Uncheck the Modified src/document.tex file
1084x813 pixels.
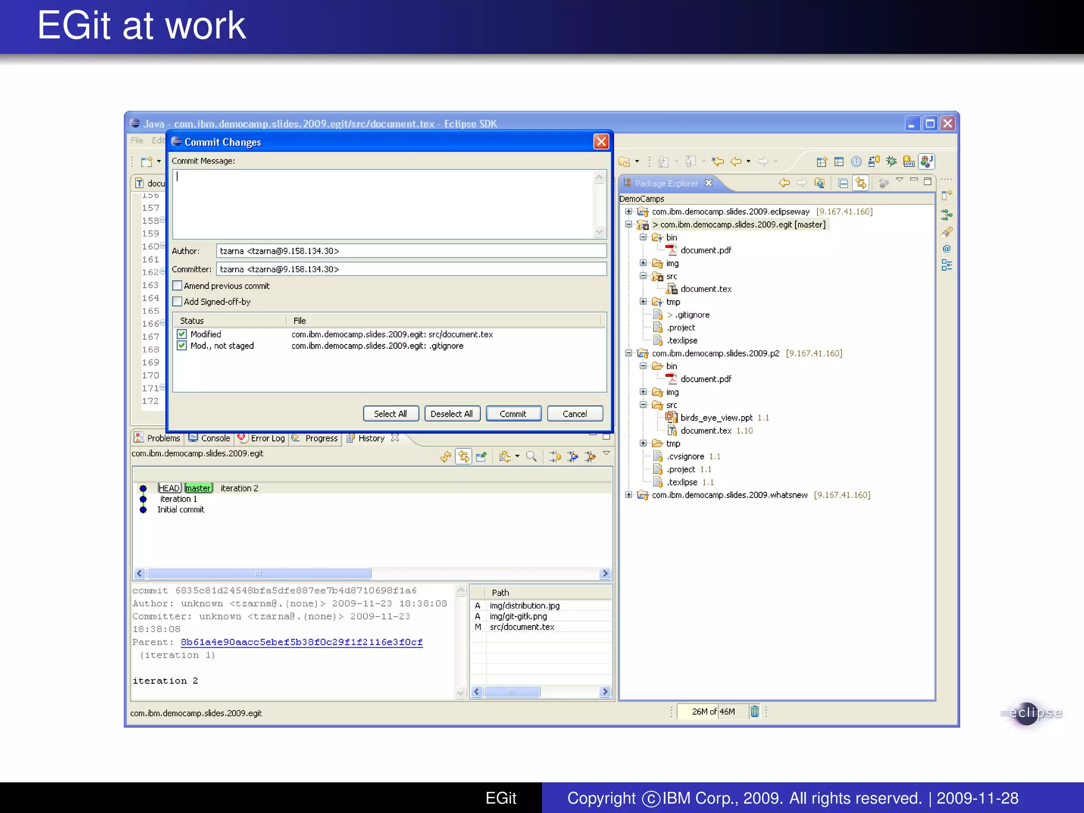(x=182, y=334)
